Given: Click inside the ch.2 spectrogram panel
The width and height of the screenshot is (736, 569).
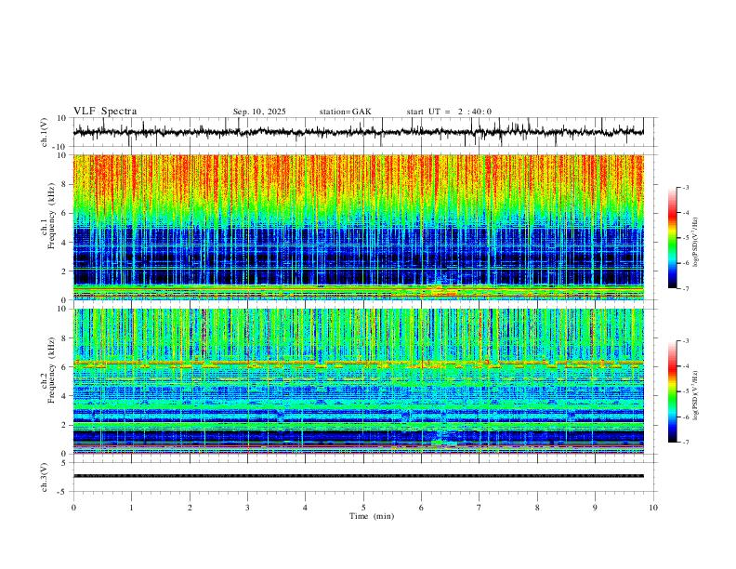Looking at the screenshot, I should (358, 381).
